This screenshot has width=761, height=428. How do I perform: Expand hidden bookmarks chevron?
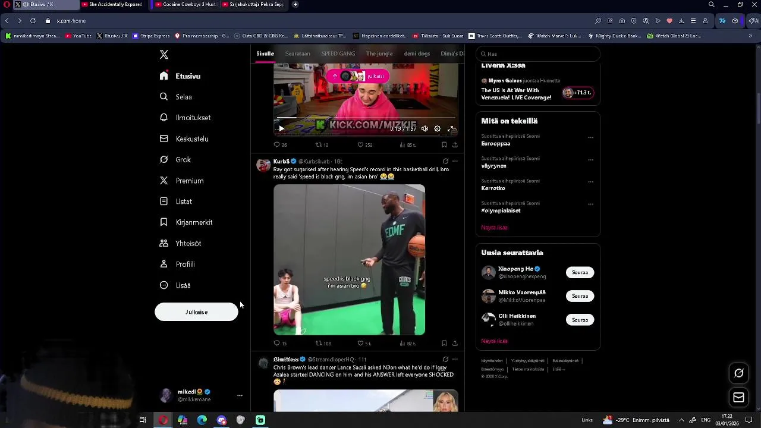(x=750, y=36)
